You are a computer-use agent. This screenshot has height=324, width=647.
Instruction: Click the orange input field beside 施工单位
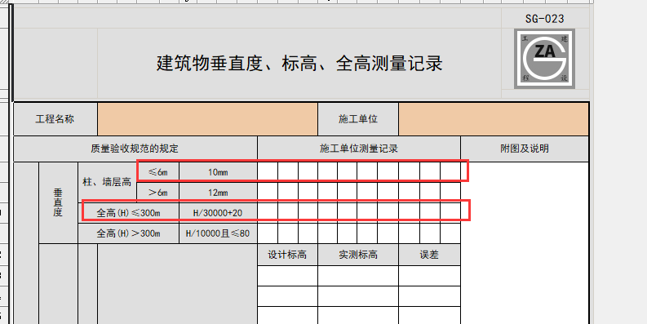coord(494,119)
